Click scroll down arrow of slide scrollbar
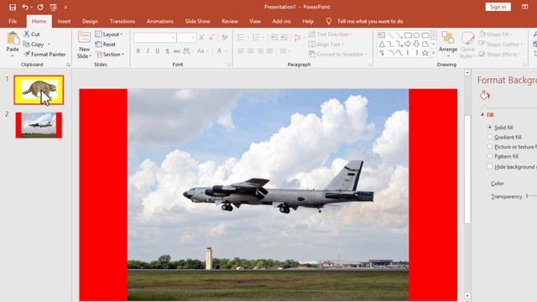Viewport: 537px width, 302px height. 467,295
